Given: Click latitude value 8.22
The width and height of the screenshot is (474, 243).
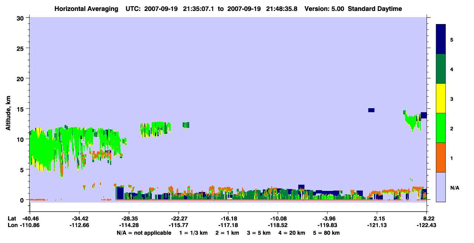Looking at the screenshot, I should pyautogui.click(x=429, y=219).
